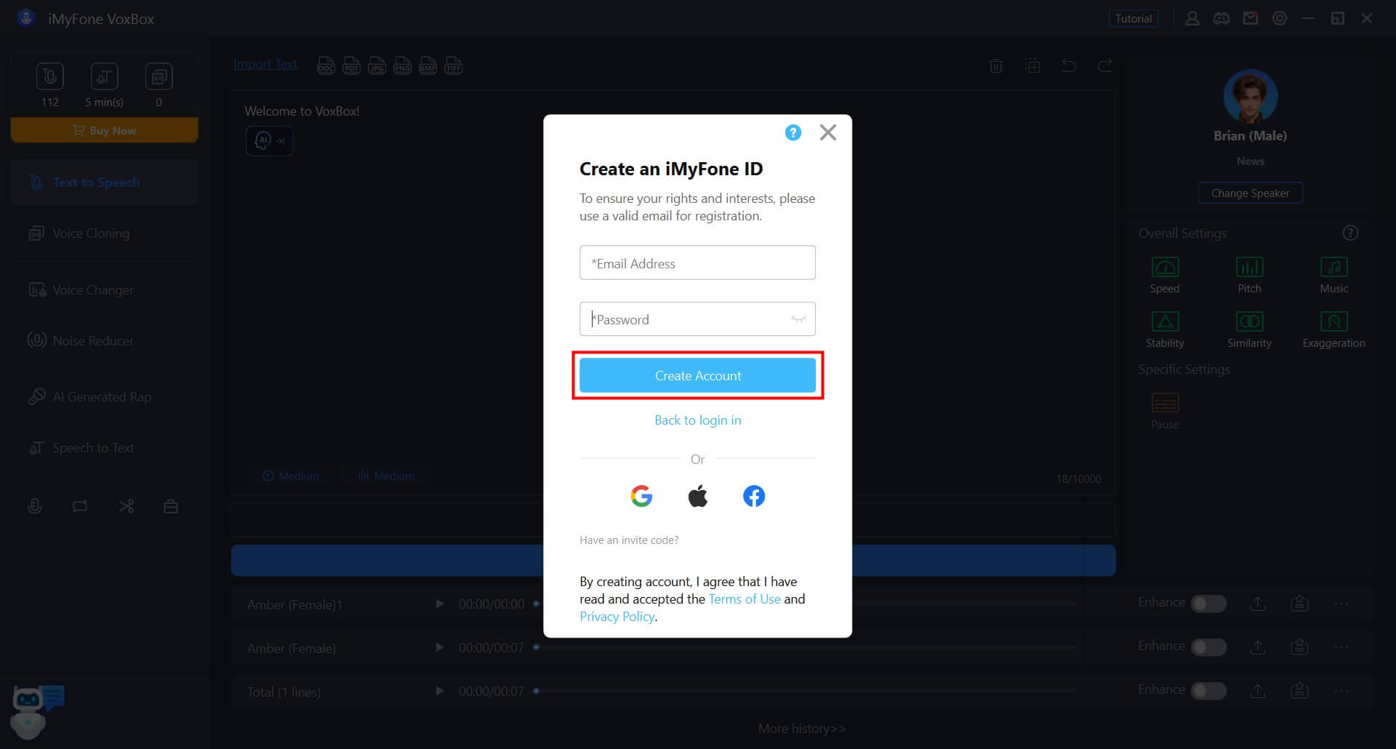Toggle Enhance for Amber (Female) row

[1208, 647]
